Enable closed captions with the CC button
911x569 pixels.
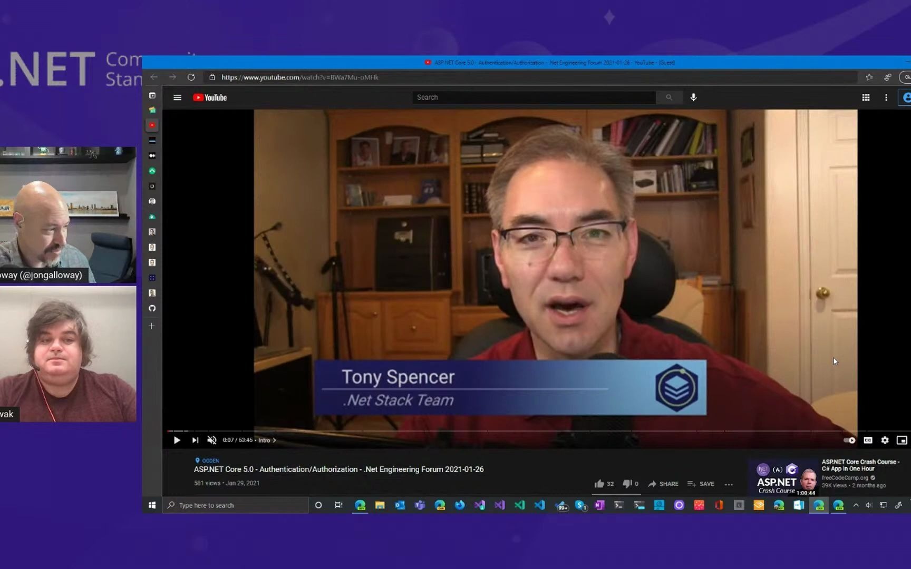868,440
